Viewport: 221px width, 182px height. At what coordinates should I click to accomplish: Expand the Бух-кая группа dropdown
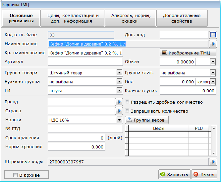click(119, 82)
